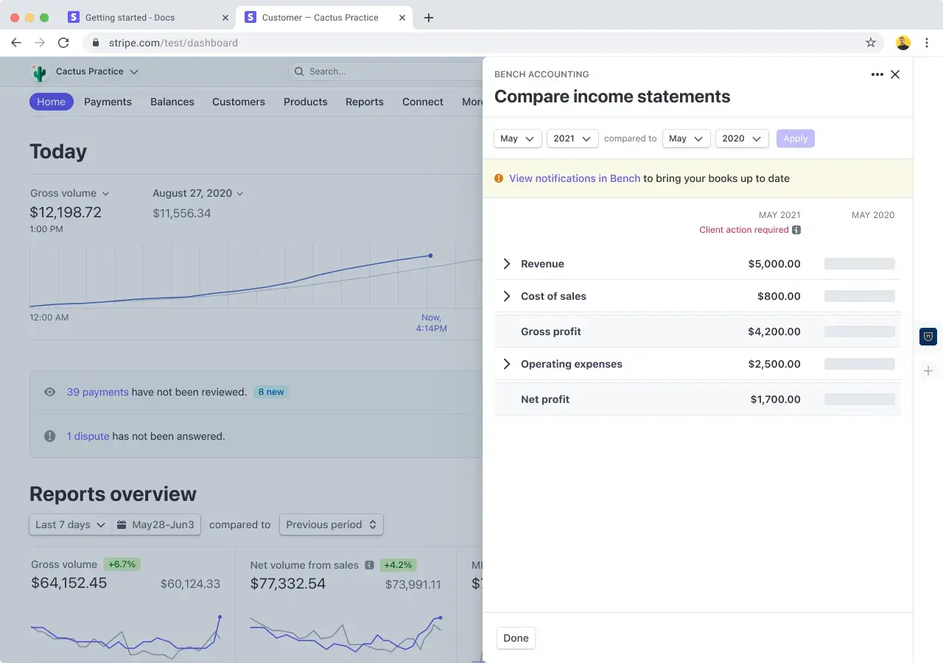Open the Chrome three-dot menu
Viewport: 943px width, 663px height.
[928, 43]
